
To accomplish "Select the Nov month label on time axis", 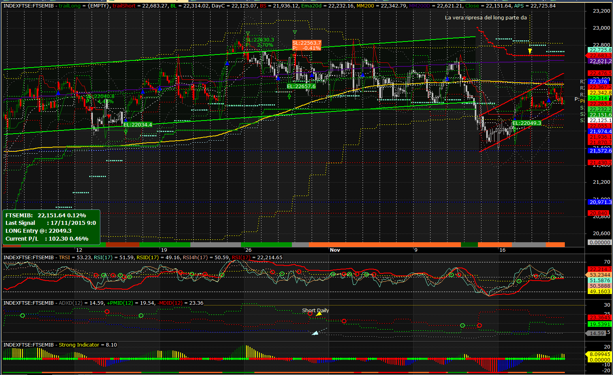I will [335, 250].
